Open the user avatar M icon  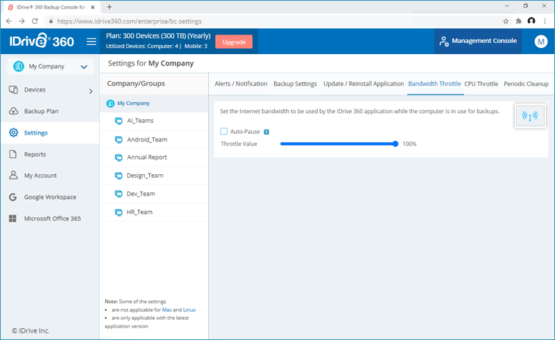coord(540,42)
